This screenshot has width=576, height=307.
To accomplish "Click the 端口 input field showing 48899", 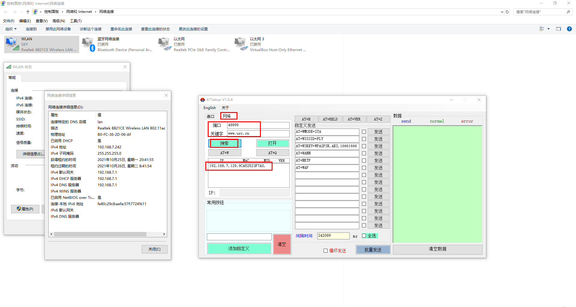I will pos(258,125).
